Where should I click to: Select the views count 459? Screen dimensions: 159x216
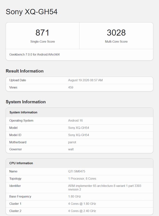(x=71, y=87)
